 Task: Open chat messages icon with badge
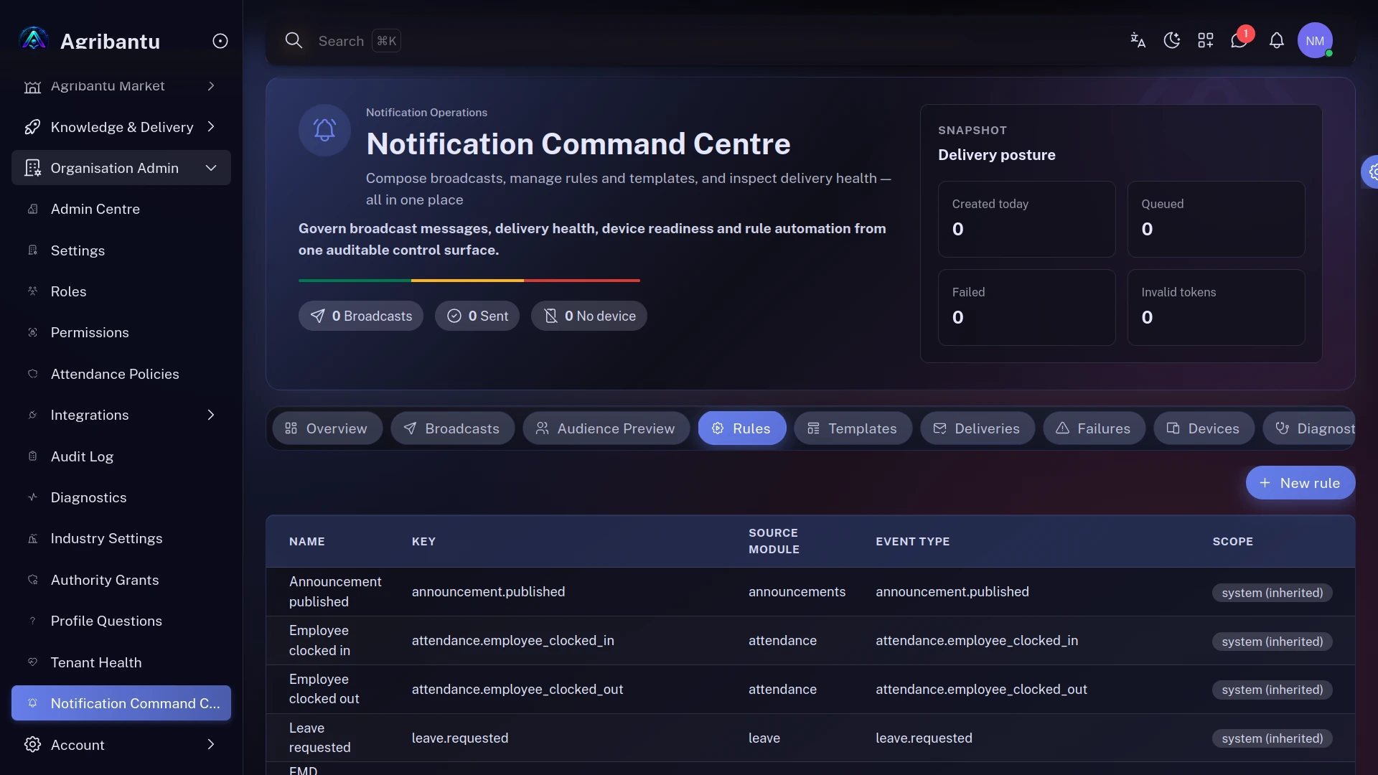(1239, 40)
